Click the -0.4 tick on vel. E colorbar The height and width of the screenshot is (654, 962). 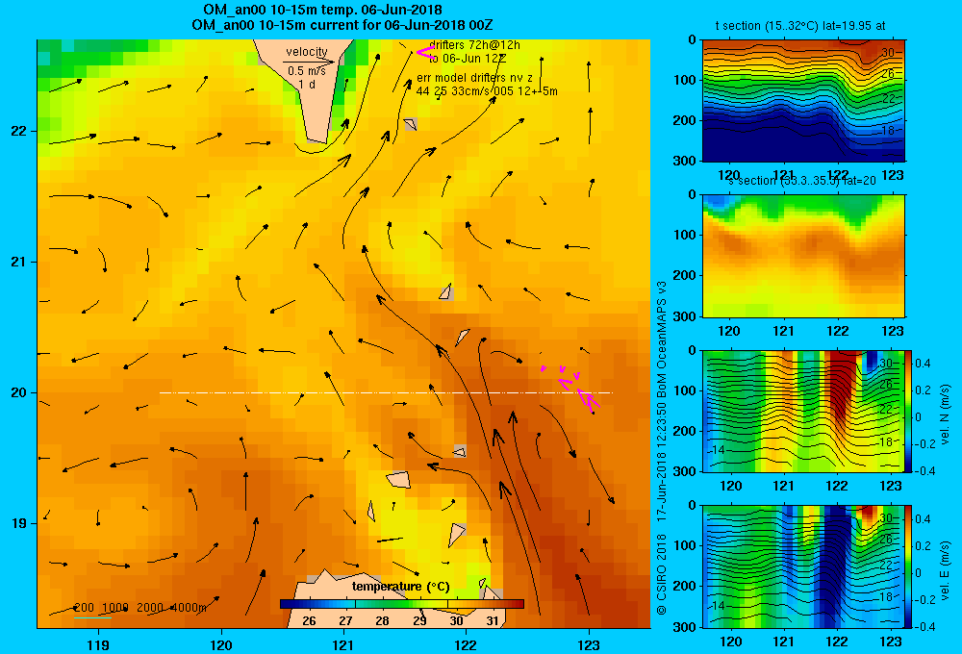tap(924, 626)
